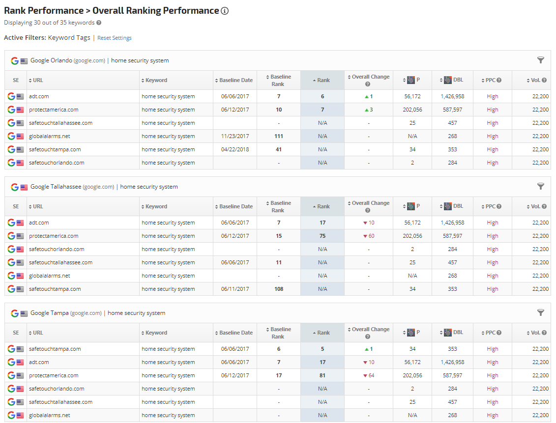Click the P column icon in Tampa table
Screen dimensions: 556x423
pyautogui.click(x=411, y=333)
